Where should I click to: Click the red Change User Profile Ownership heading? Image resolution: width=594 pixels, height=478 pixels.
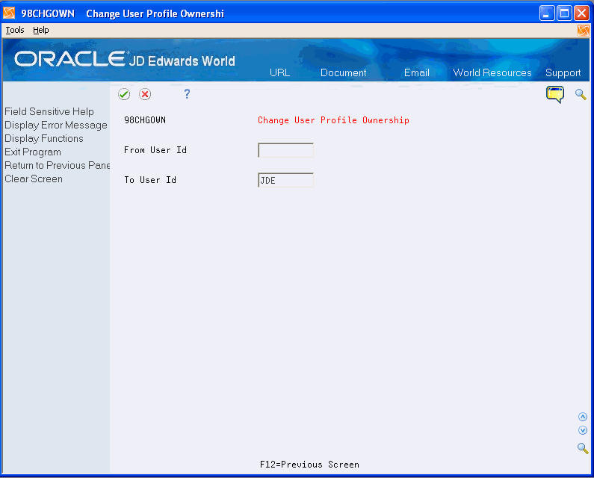[333, 120]
